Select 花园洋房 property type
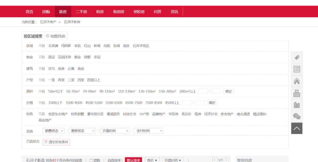 tap(64, 57)
